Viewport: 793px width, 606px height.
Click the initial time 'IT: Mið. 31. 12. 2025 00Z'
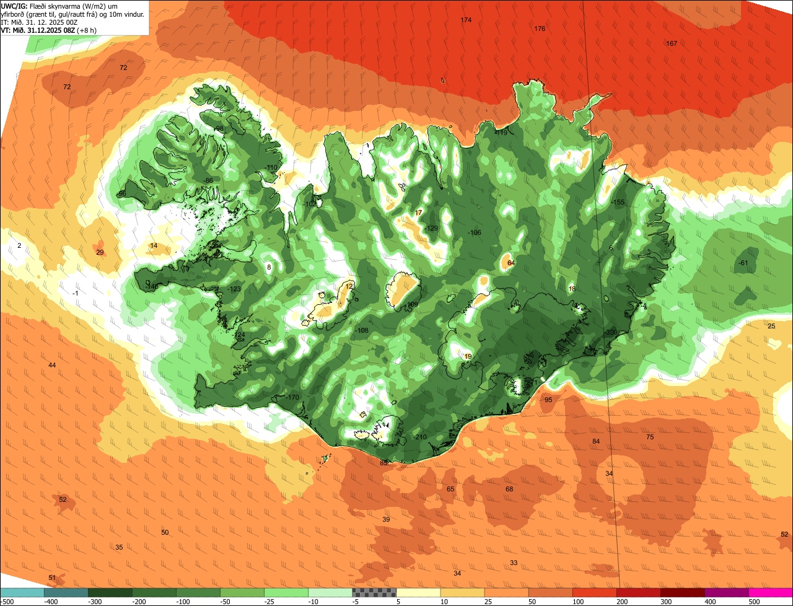point(39,22)
